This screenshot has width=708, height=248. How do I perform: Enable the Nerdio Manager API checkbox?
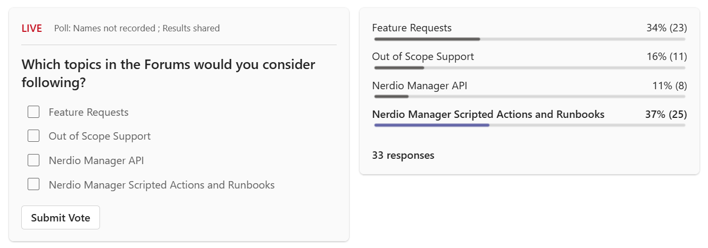coord(34,160)
